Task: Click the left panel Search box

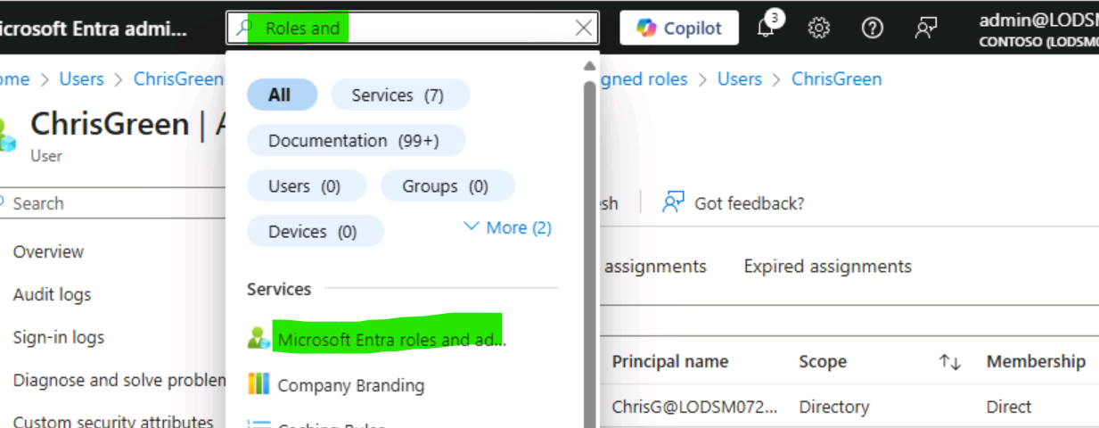Action: tap(112, 203)
